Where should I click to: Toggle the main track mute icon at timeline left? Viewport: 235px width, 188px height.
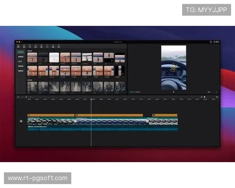pos(21,121)
